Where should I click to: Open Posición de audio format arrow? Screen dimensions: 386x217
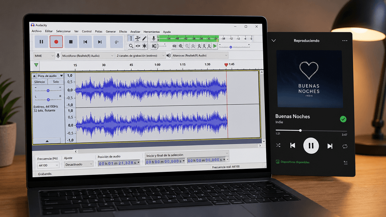pyautogui.click(x=138, y=163)
